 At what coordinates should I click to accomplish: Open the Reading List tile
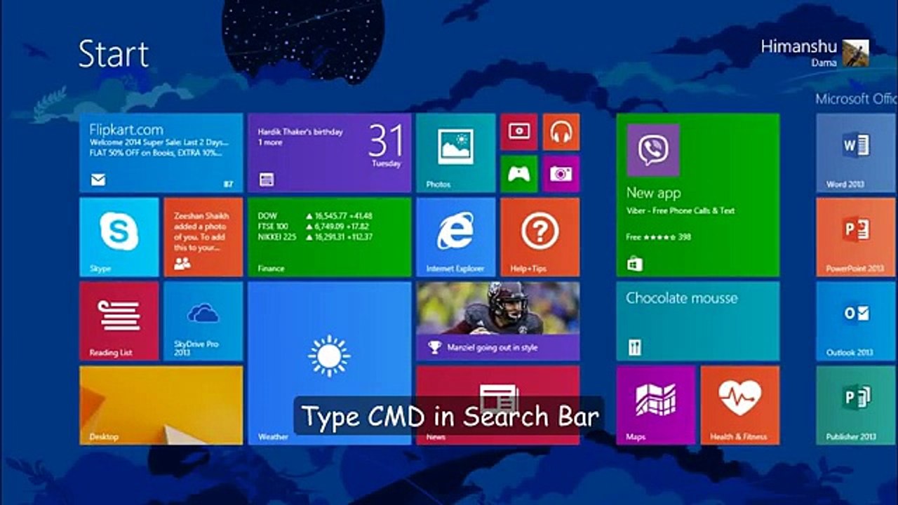(x=119, y=321)
